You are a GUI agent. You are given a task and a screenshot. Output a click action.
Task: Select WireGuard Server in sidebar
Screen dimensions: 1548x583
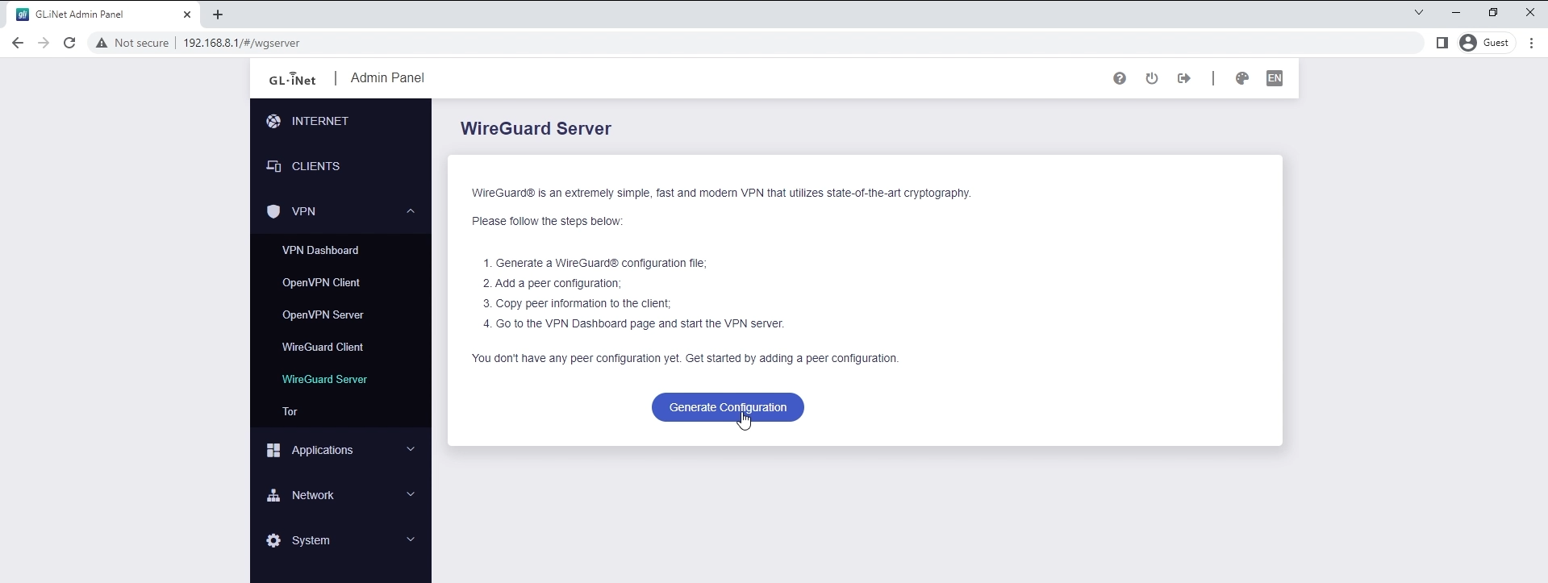coord(324,379)
